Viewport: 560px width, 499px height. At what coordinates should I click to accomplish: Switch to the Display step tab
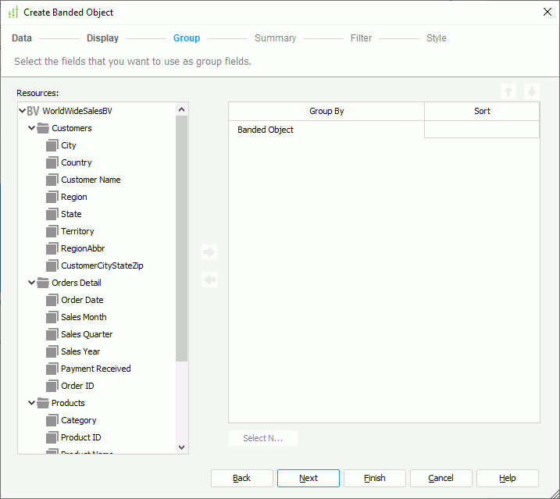coord(102,38)
